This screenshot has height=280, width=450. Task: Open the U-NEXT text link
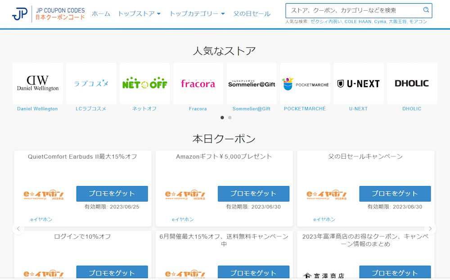pyautogui.click(x=358, y=109)
